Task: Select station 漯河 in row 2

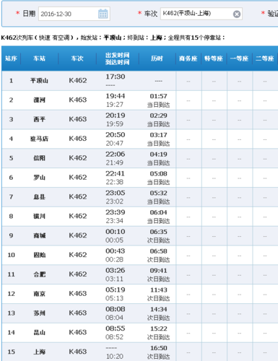Action: [x=39, y=100]
